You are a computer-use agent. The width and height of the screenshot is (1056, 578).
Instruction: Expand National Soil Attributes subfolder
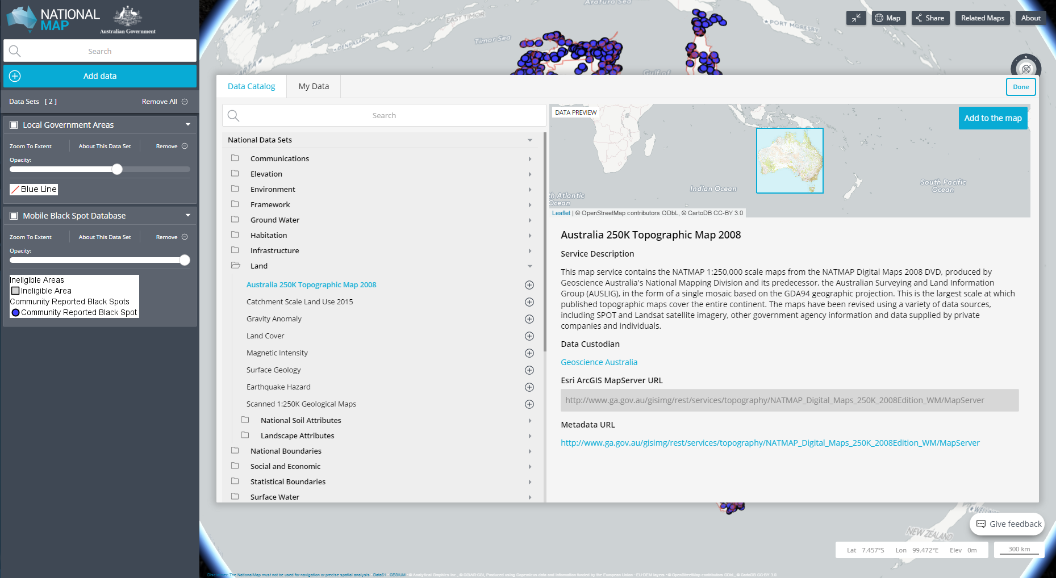click(530, 421)
